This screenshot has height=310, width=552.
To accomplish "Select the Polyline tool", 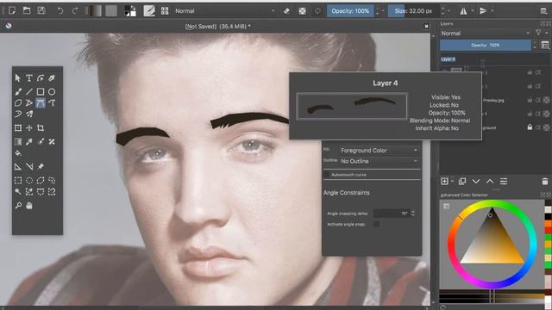I will point(29,103).
